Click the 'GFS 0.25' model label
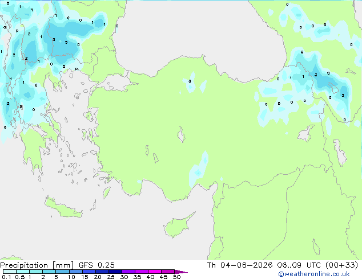 coord(96,265)
